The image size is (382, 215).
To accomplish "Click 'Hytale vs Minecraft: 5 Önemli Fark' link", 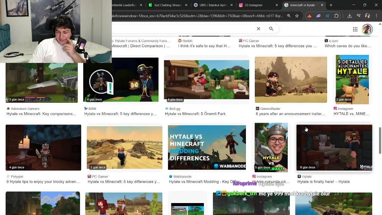I will tap(195, 114).
